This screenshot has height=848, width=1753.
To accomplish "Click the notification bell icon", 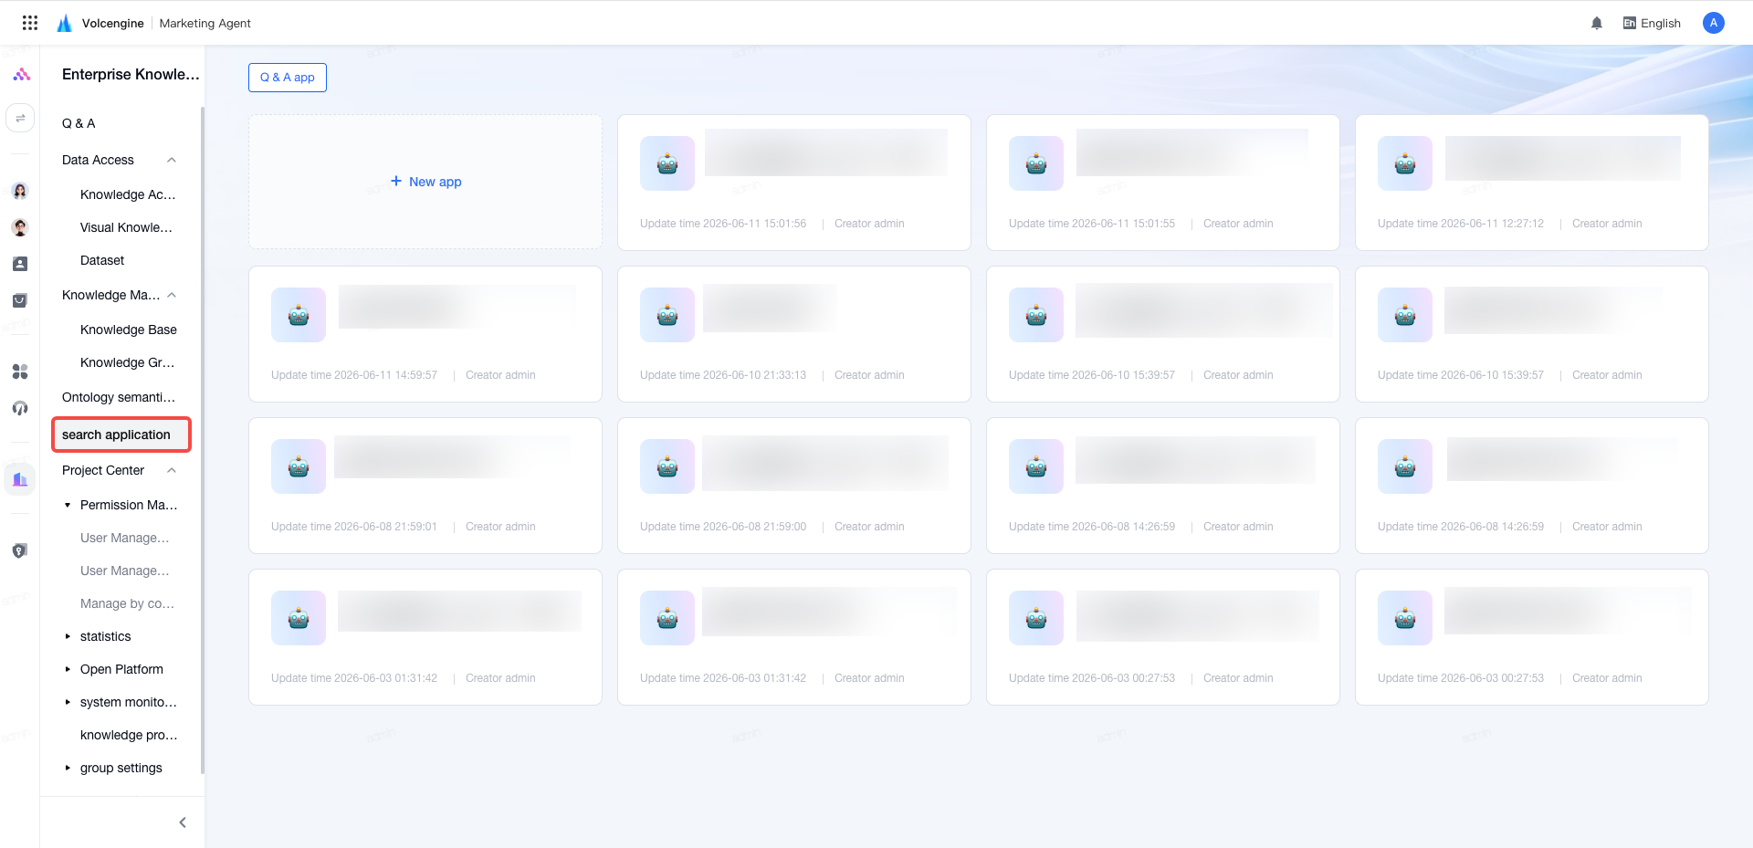I will [x=1597, y=24].
